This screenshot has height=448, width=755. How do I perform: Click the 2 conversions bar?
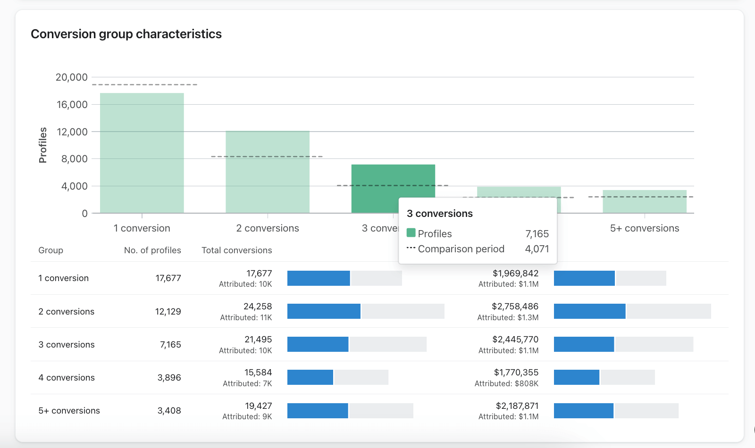267,172
